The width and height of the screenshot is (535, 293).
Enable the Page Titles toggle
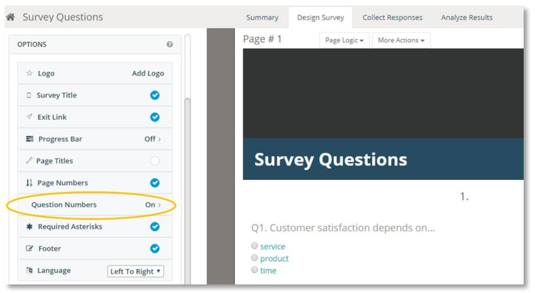(155, 161)
